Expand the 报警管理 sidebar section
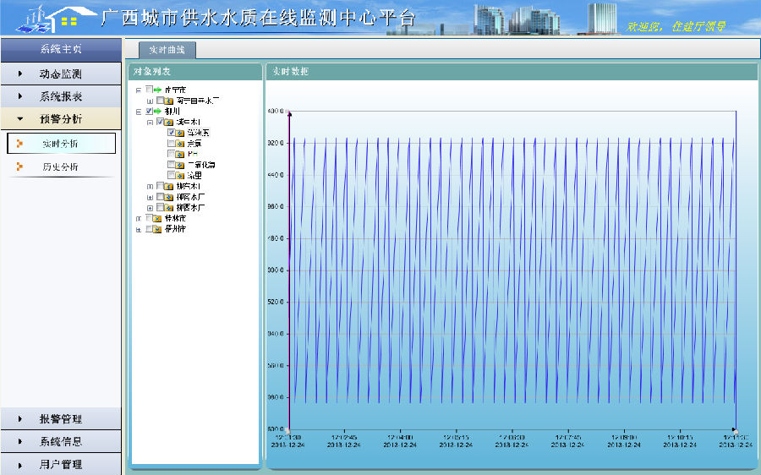Viewport: 761px width, 475px height. click(x=60, y=419)
